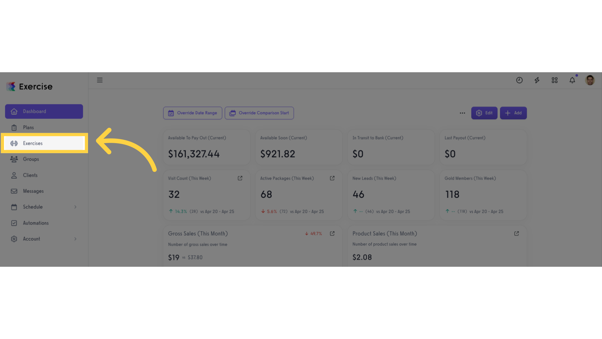Open Active Packages external link icon
The width and height of the screenshot is (602, 339).
[332, 178]
